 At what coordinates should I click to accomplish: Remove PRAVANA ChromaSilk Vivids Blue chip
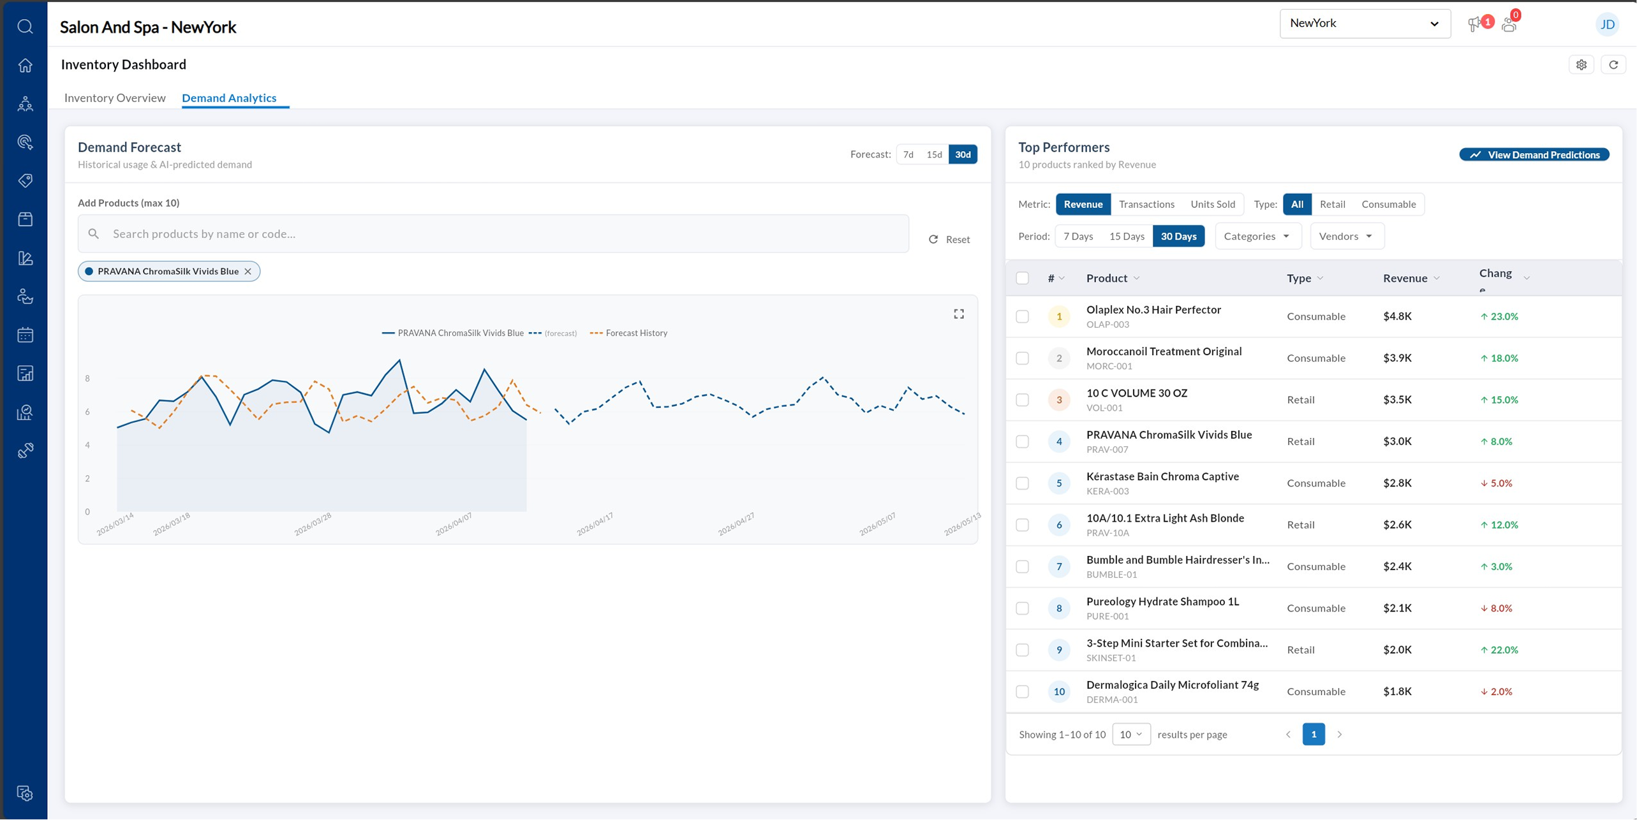[x=248, y=272]
